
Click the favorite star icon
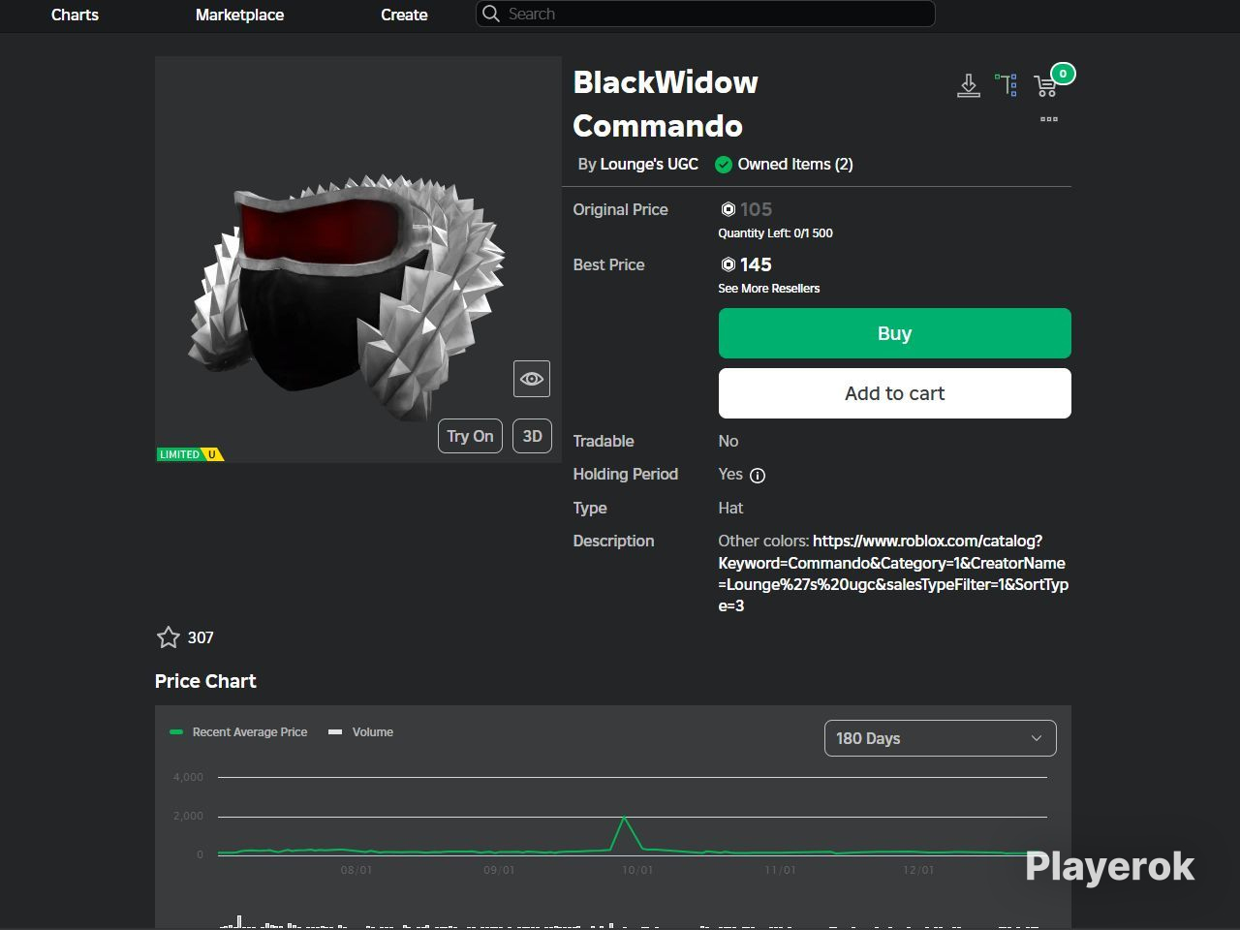pyautogui.click(x=169, y=636)
